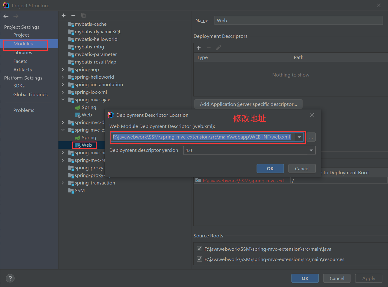Expand spring-ioc-xml module
Screen dimensions: 388x287
(x=63, y=92)
